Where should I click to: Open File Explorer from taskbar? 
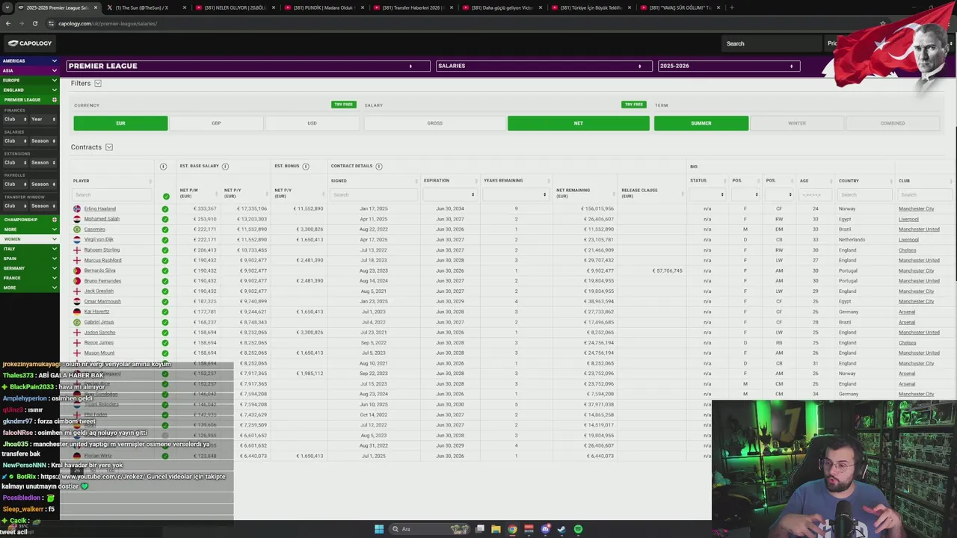pos(496,529)
